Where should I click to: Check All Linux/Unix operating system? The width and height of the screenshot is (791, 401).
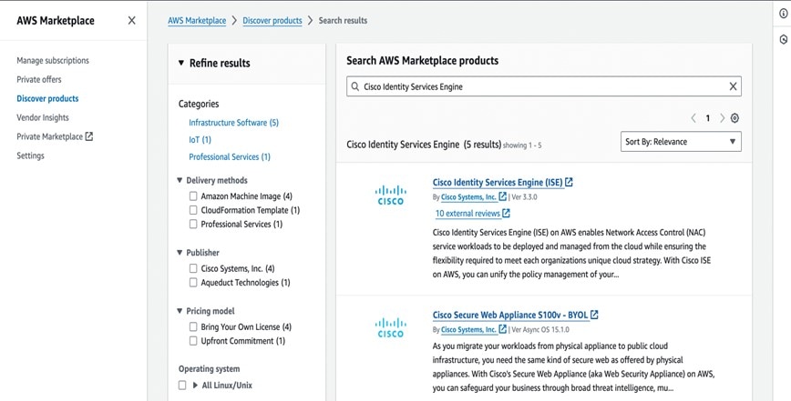click(x=182, y=386)
